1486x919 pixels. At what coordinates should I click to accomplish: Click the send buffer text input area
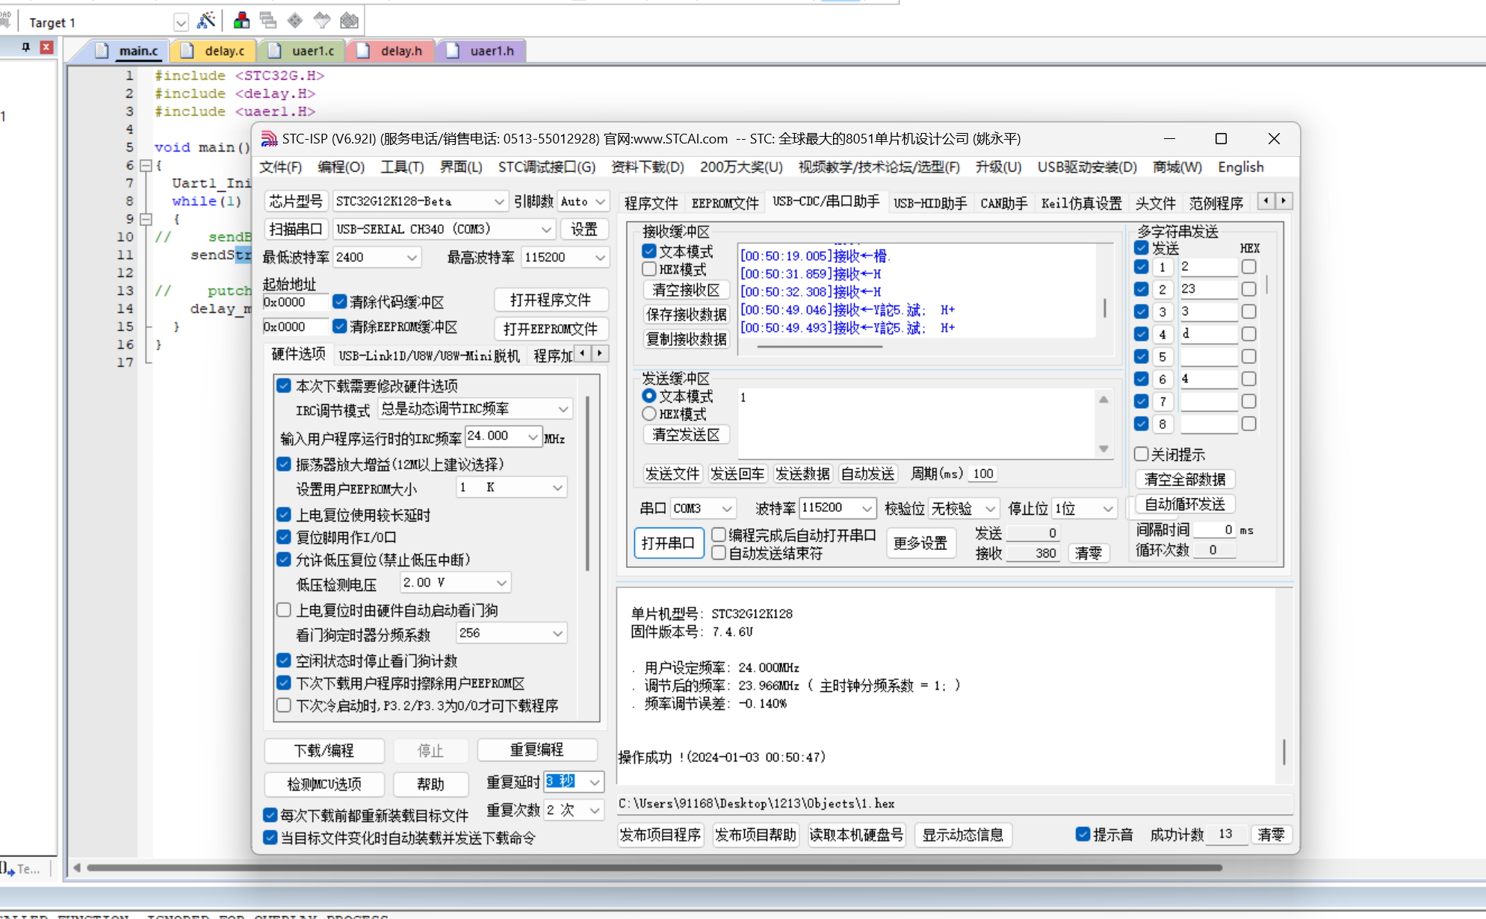click(x=917, y=423)
